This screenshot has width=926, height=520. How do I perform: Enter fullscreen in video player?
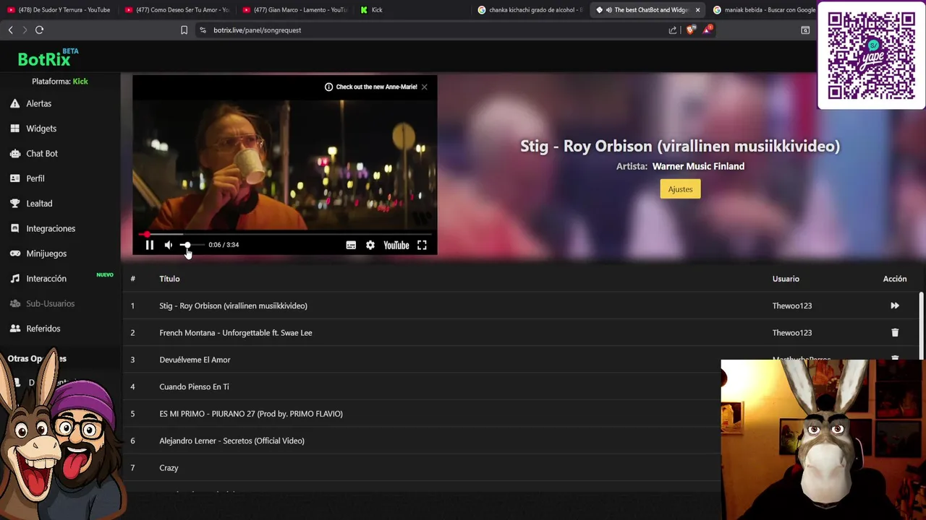[422, 245]
